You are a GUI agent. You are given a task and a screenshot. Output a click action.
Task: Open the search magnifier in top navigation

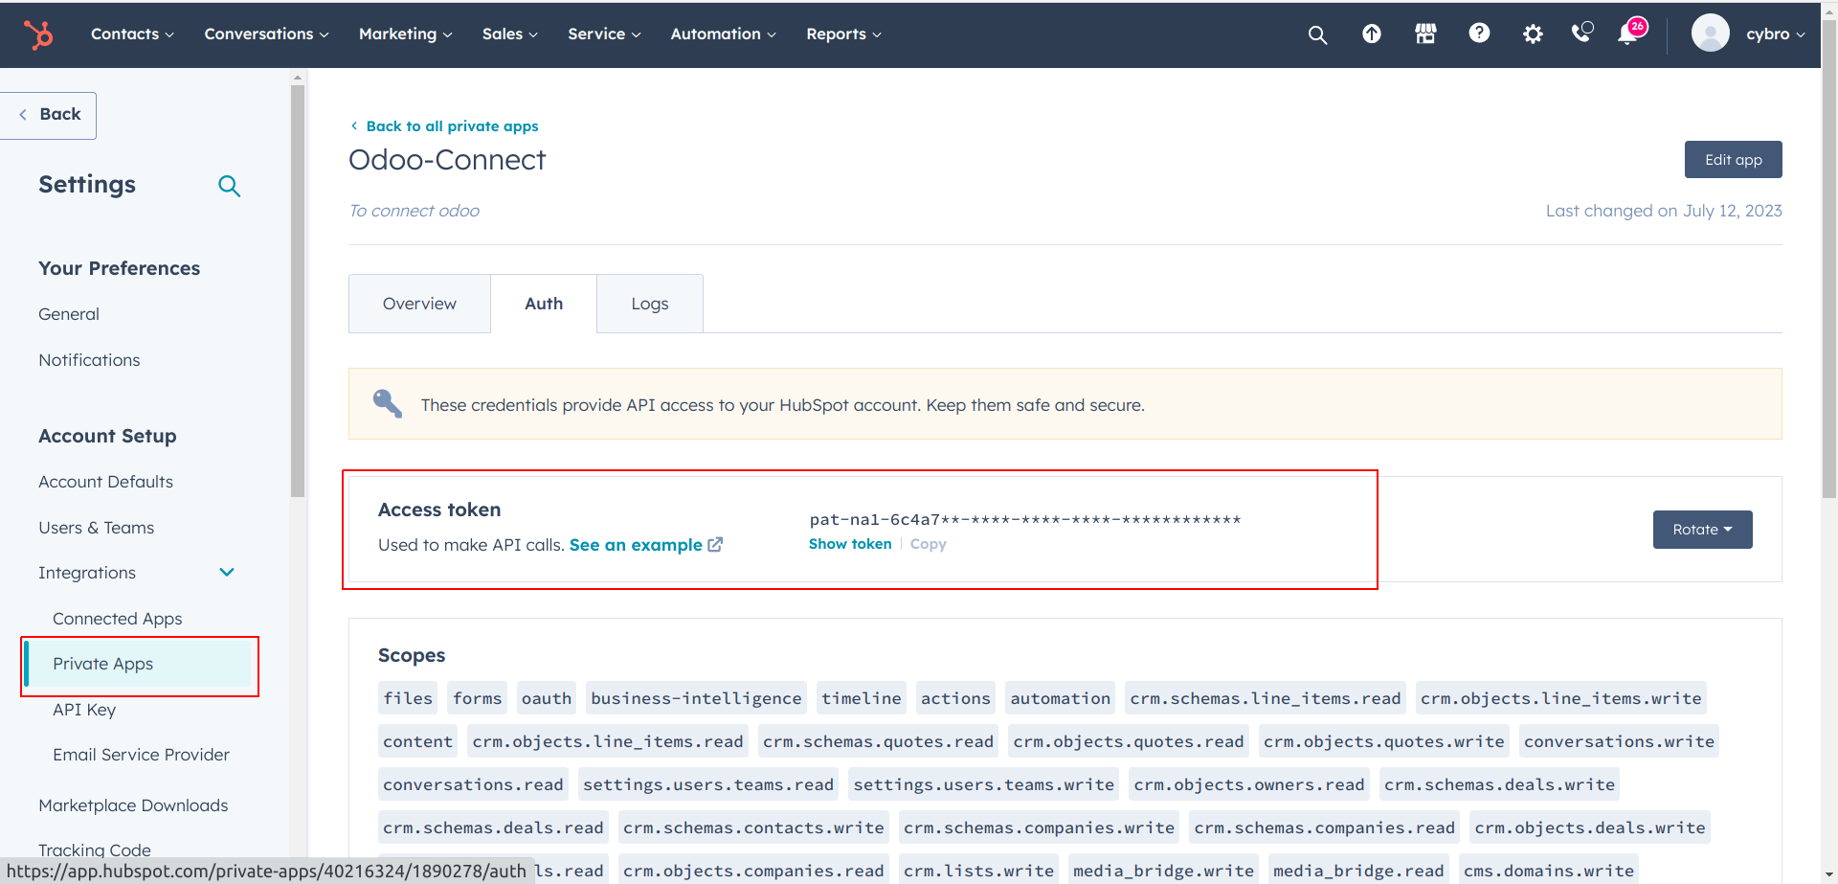(x=1317, y=35)
